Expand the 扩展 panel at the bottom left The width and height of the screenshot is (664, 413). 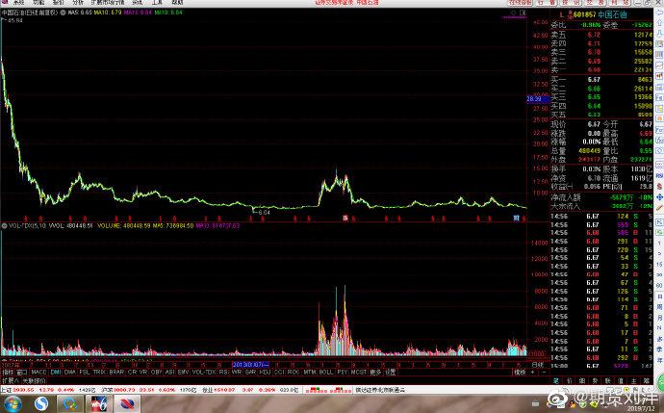coord(9,379)
